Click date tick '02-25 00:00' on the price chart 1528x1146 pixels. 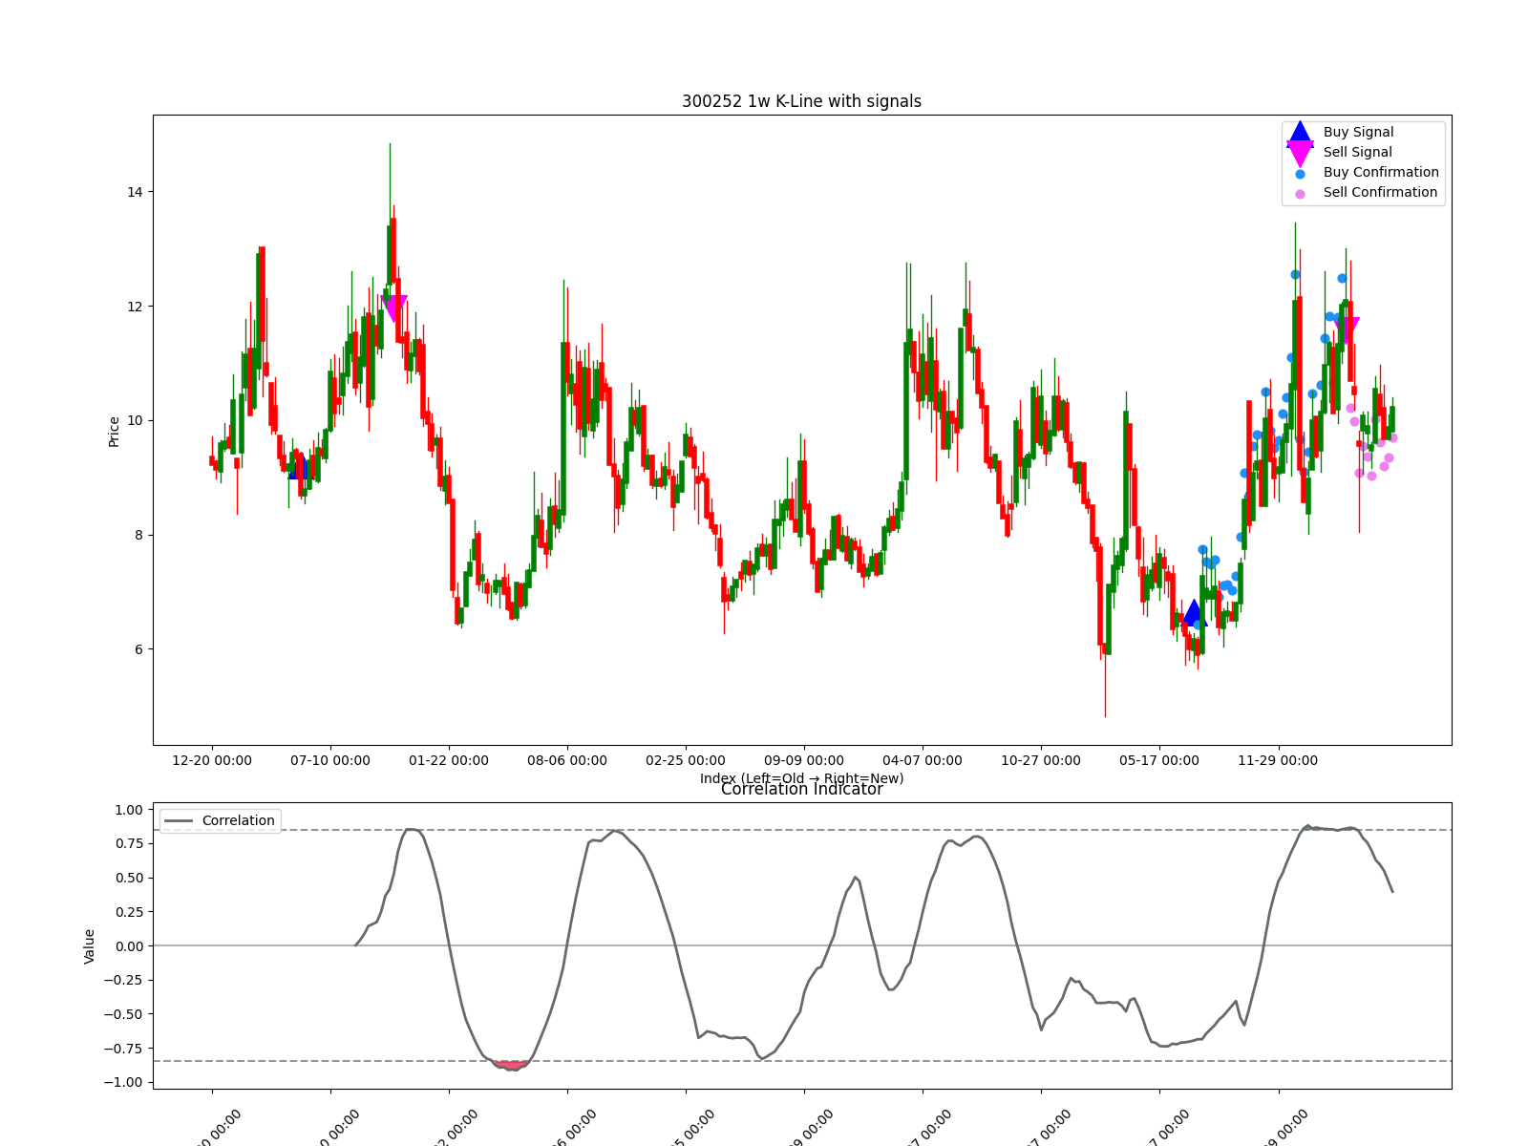(x=686, y=760)
